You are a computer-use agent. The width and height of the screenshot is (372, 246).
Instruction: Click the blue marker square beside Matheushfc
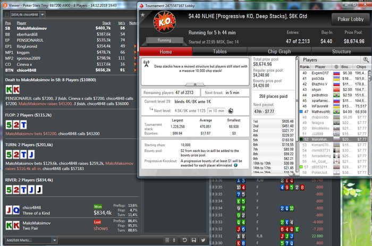[x=301, y=112]
